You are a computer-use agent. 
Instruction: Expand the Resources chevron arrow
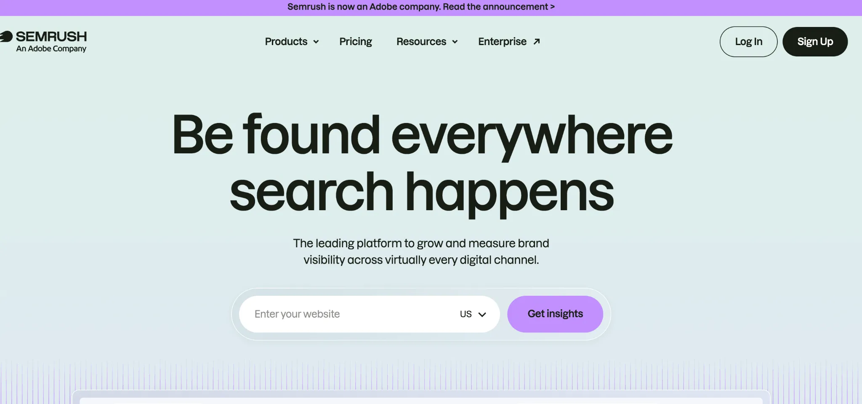click(x=455, y=42)
